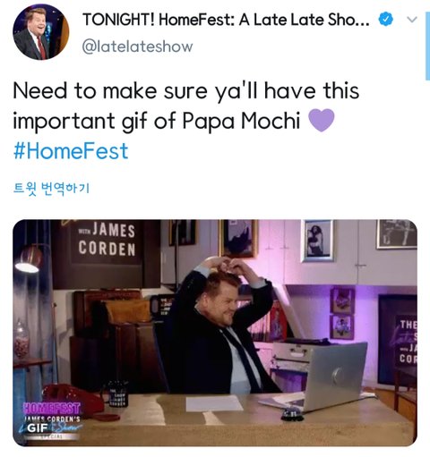
Task: Click the lamp in the GIF's corner
Action: click(28, 258)
